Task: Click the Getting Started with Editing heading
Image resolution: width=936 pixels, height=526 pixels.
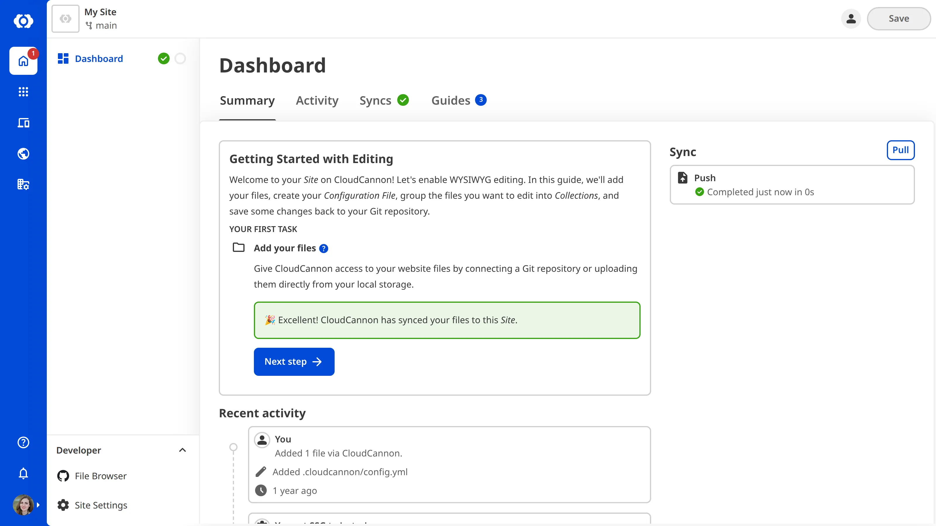Action: click(312, 159)
